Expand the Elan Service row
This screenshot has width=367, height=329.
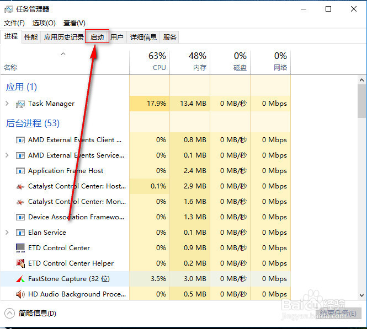coord(7,232)
